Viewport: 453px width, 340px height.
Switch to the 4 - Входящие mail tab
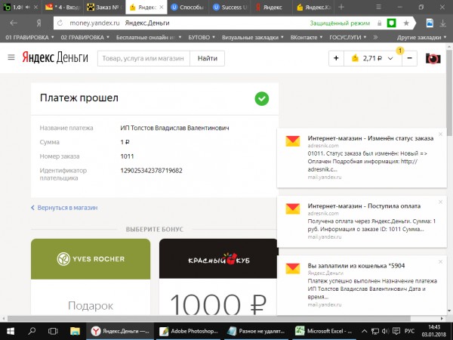tap(63, 8)
